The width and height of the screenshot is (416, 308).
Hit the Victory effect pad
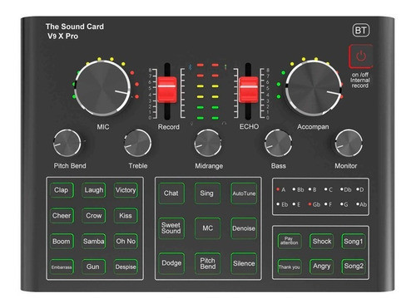(x=126, y=190)
